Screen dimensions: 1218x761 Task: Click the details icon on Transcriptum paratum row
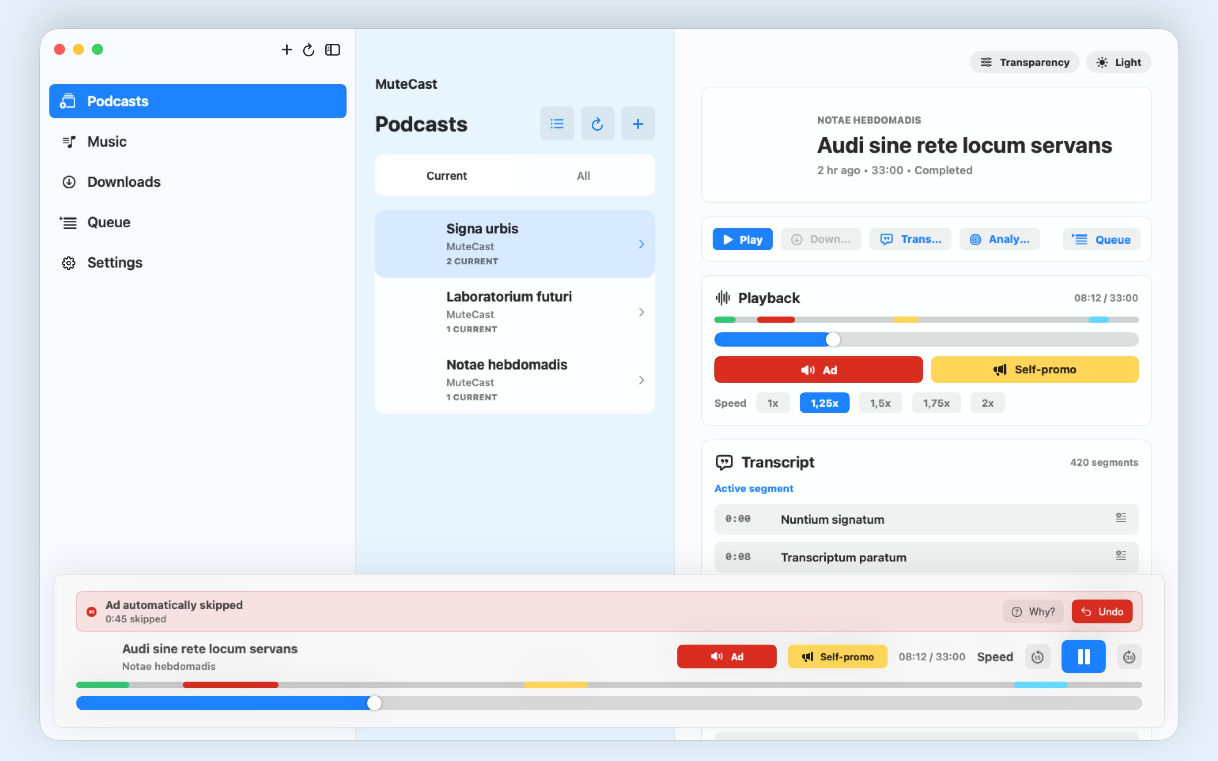[x=1121, y=555]
